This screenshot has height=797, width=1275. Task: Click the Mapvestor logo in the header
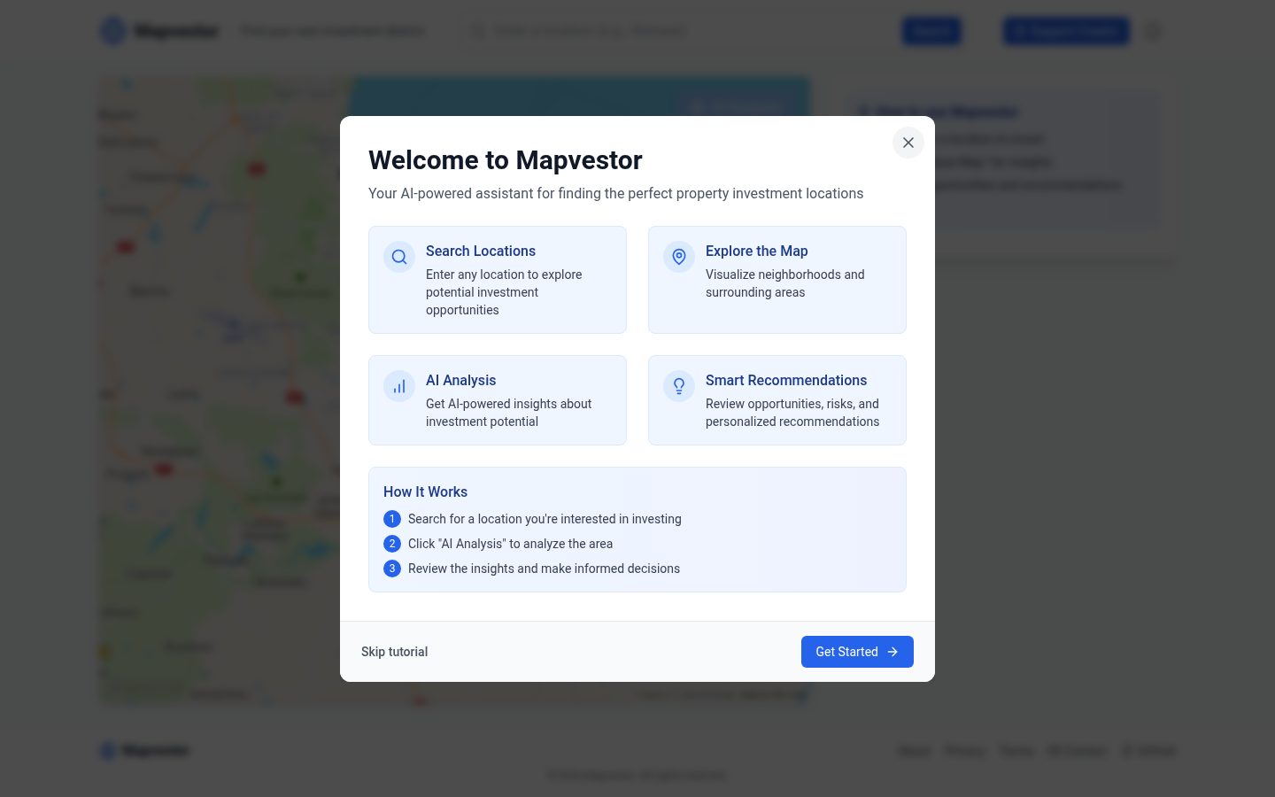pos(159,31)
